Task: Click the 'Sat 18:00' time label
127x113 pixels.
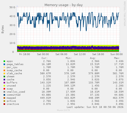Action: [98, 54]
